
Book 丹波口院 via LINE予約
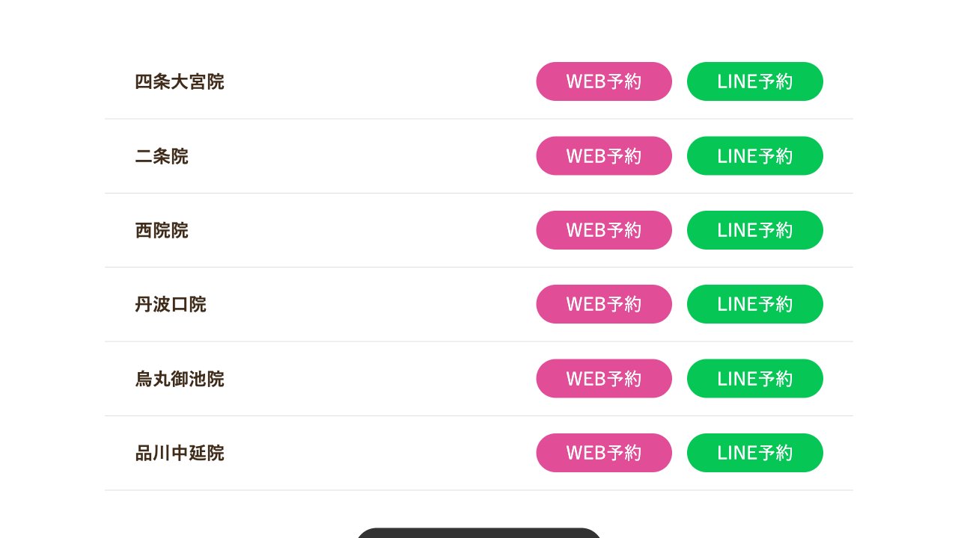point(754,304)
